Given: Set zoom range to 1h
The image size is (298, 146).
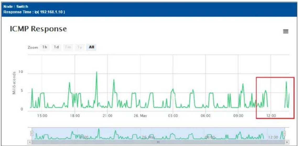Looking at the screenshot, I should click(x=45, y=47).
